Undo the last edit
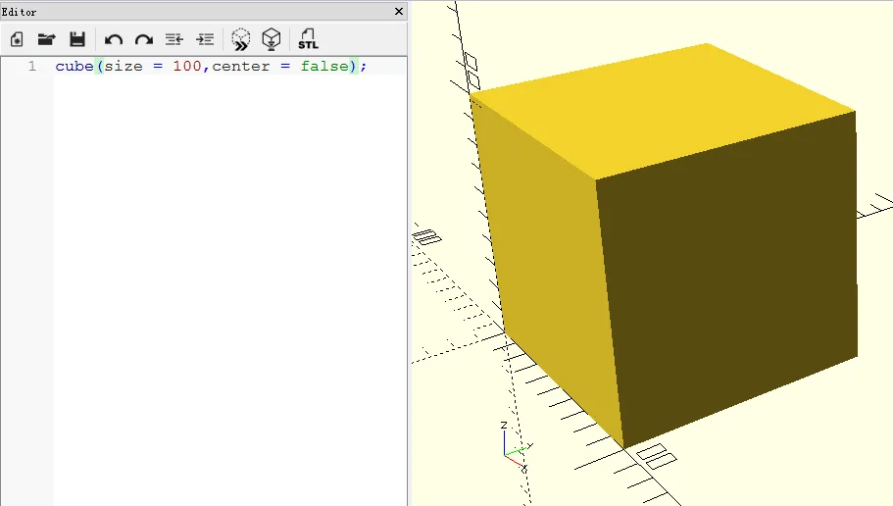 [114, 39]
